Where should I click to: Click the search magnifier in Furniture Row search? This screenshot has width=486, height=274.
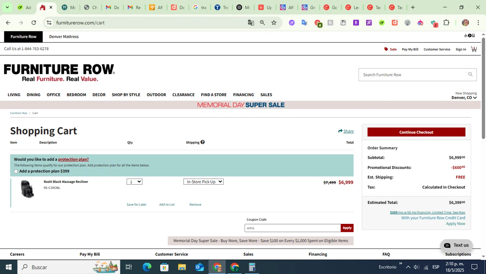(470, 74)
